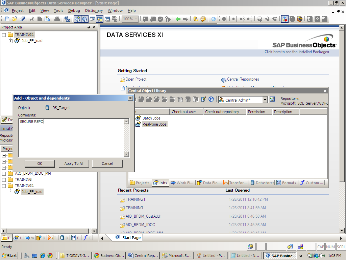346x260 pixels.
Task: Expand the AIO_BPDM_IDOC_MM project node
Action: click(4, 174)
